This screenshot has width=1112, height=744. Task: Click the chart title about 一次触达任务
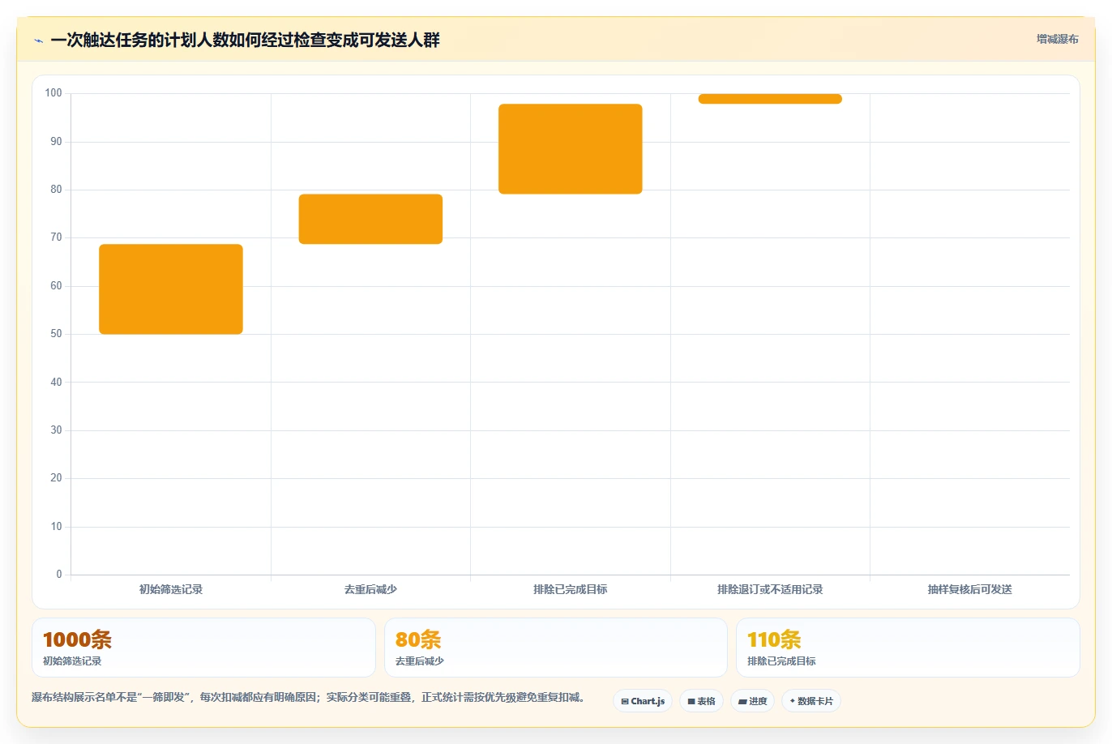click(245, 40)
